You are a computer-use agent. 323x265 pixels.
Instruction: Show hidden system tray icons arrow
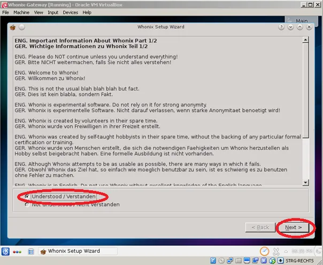(x=286, y=251)
